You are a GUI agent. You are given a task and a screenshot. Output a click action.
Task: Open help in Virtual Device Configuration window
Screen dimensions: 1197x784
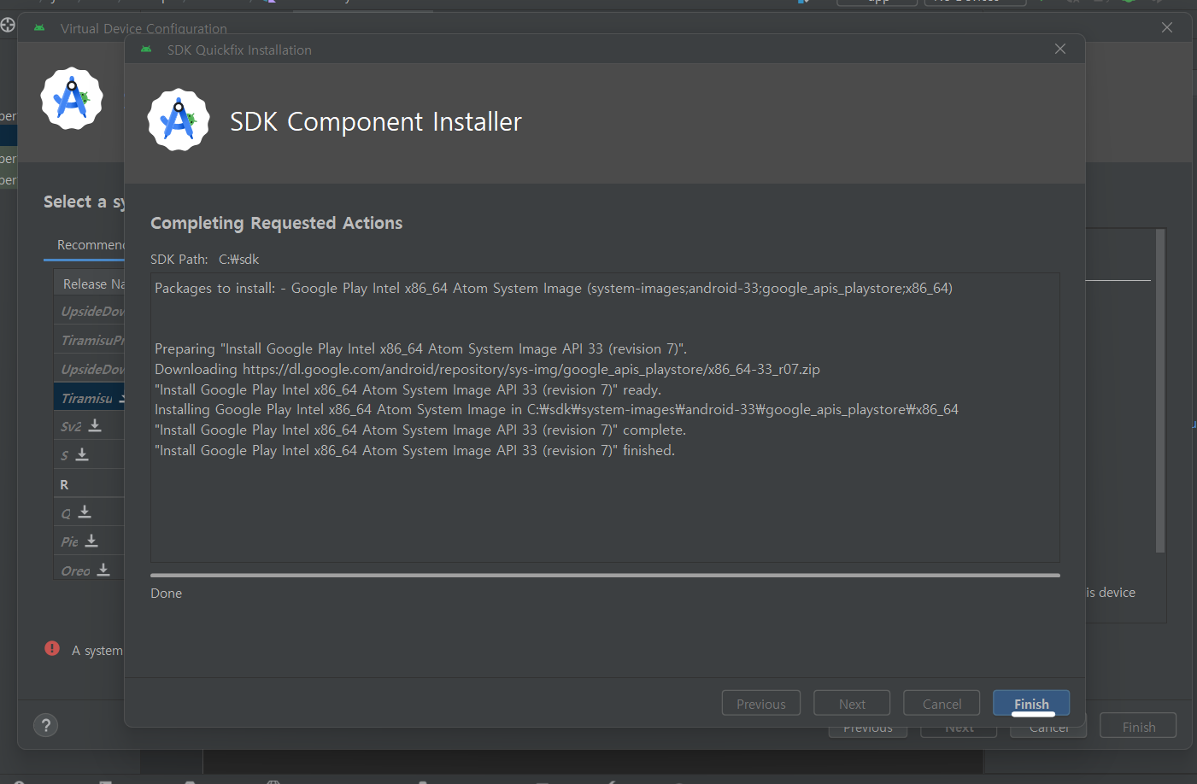coord(45,725)
